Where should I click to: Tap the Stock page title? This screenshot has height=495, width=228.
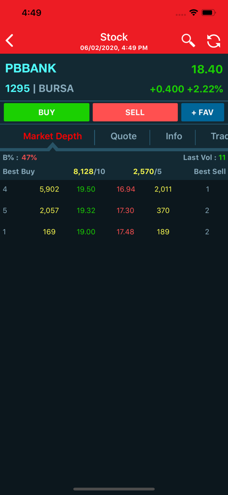(114, 37)
